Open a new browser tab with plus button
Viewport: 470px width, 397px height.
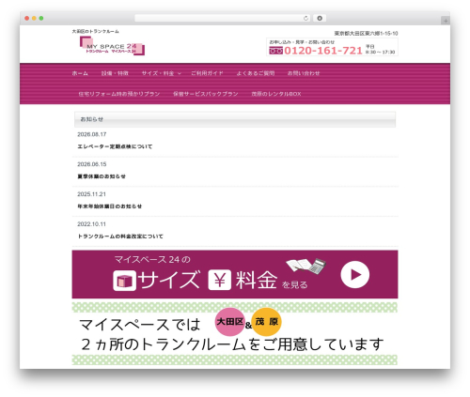(x=446, y=21)
